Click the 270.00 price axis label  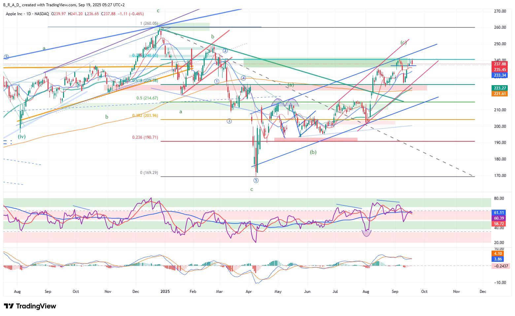(x=500, y=11)
